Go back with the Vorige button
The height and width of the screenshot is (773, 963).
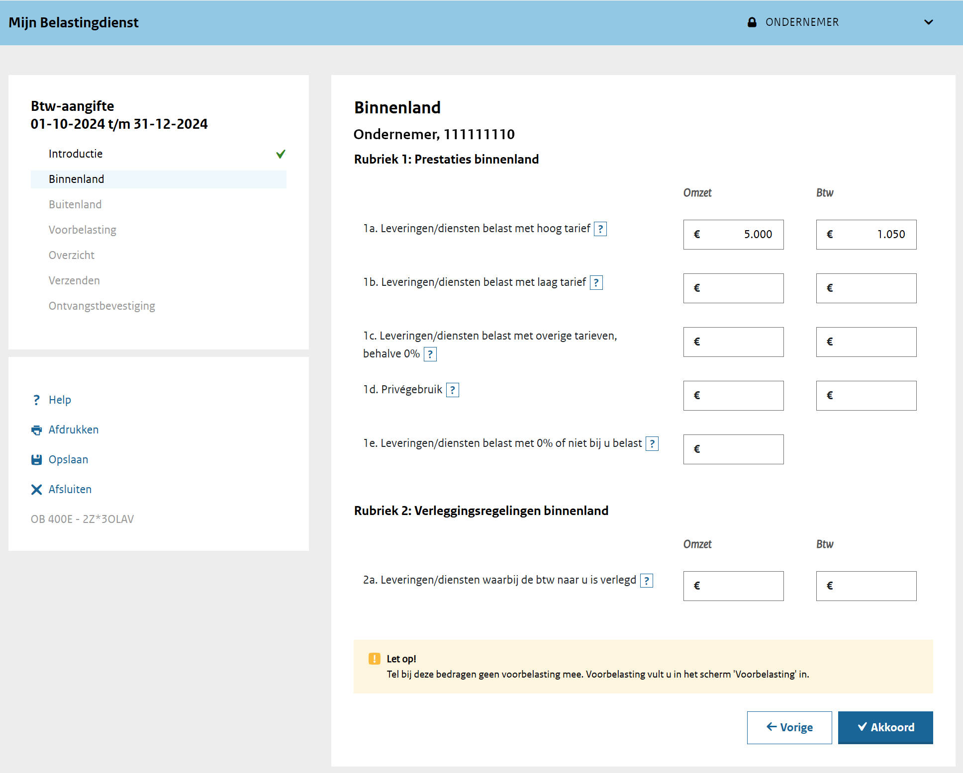click(x=789, y=727)
